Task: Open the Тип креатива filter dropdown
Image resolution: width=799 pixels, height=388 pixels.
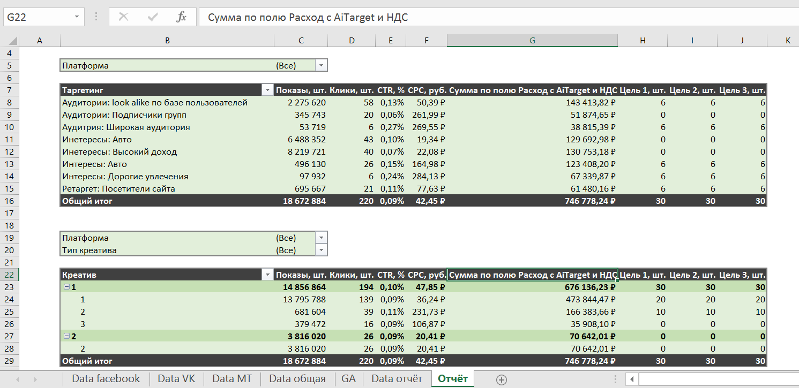Action: point(320,250)
